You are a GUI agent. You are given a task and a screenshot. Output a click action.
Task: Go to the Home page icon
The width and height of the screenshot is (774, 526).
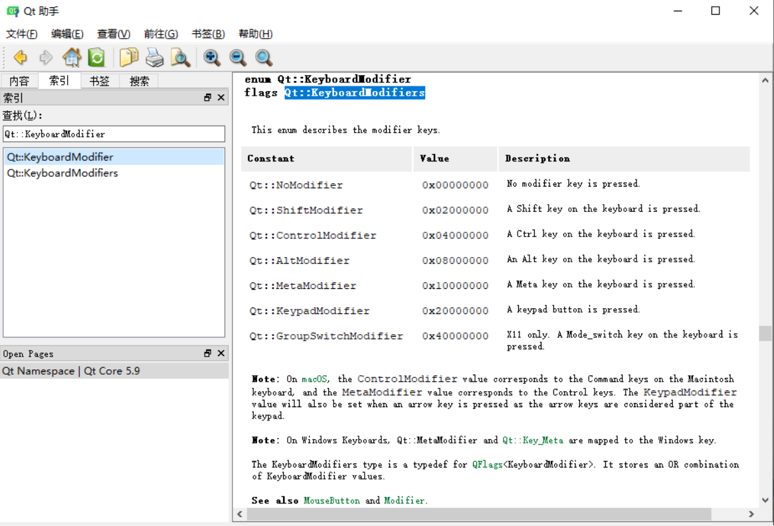72,58
